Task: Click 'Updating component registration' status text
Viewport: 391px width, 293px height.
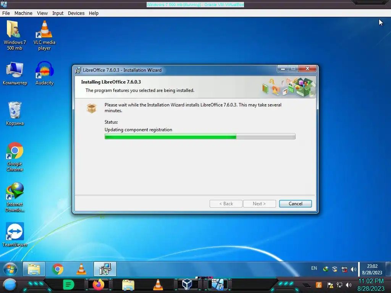Action: (138, 130)
